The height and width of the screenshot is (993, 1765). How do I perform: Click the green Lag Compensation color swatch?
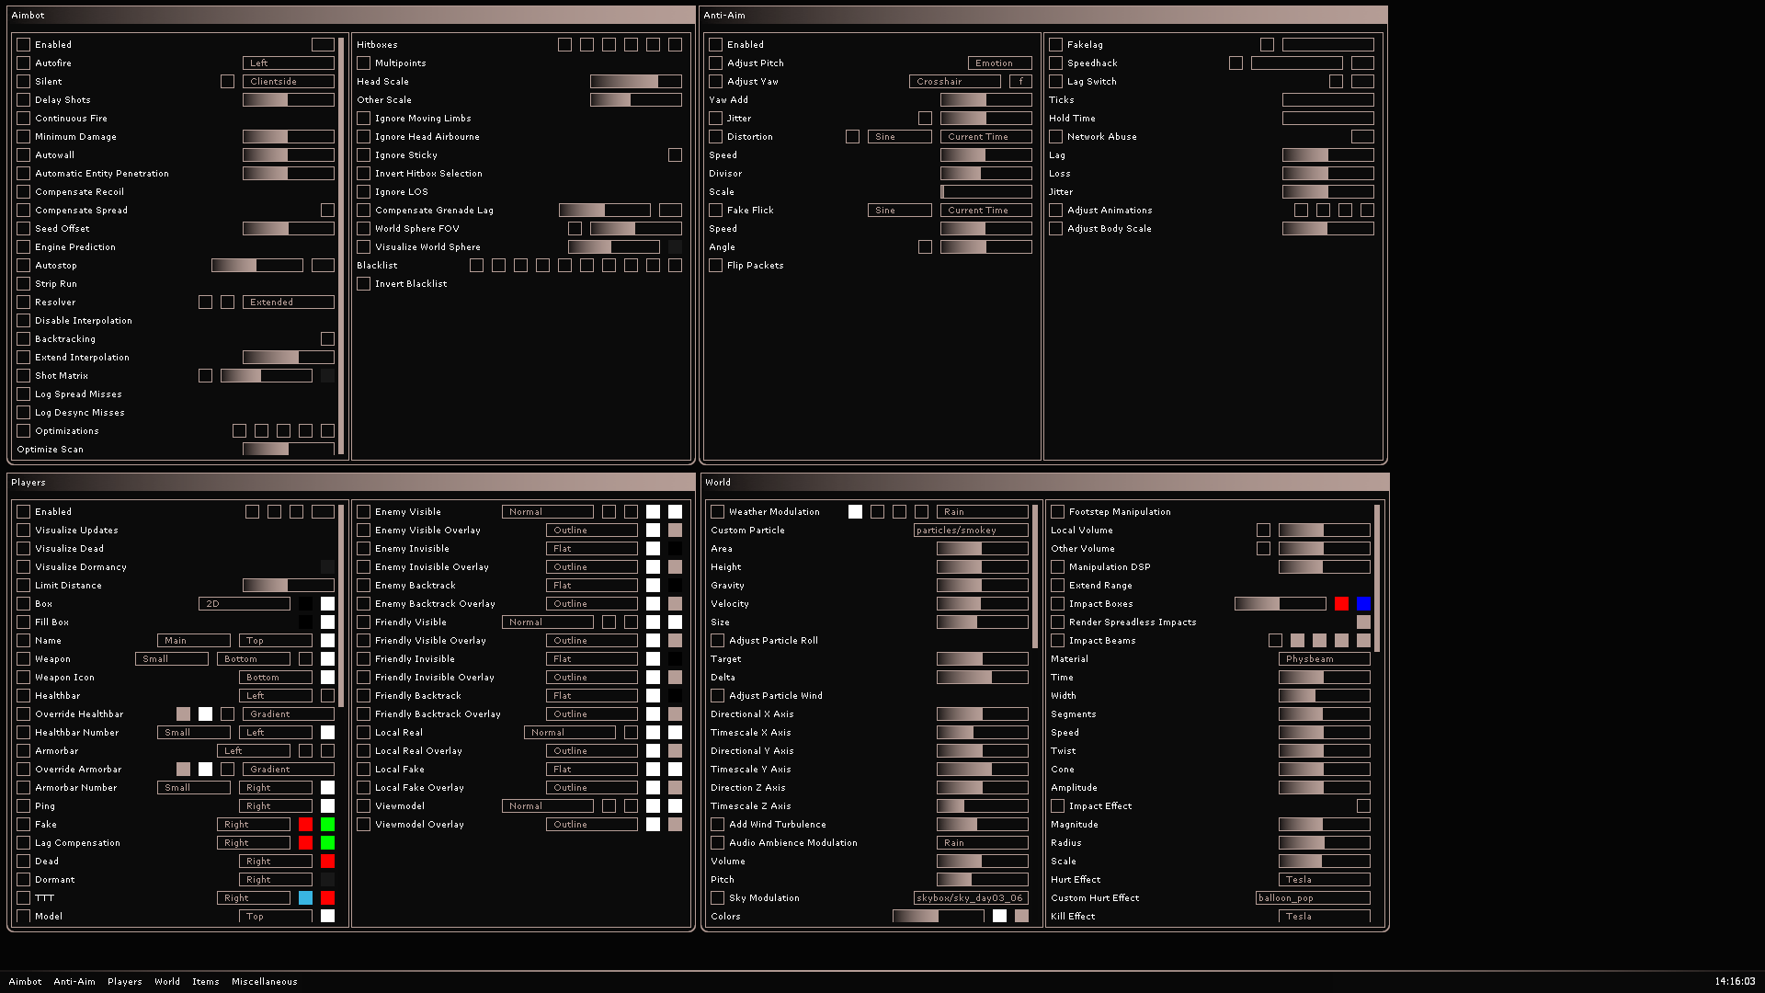point(327,843)
